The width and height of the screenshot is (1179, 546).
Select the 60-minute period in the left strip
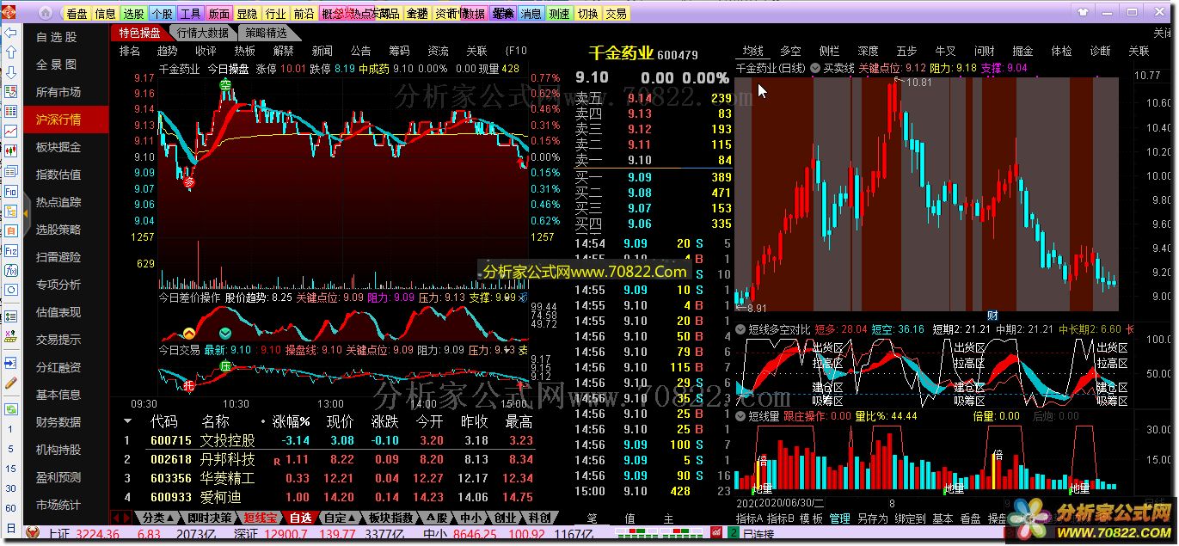(11, 508)
